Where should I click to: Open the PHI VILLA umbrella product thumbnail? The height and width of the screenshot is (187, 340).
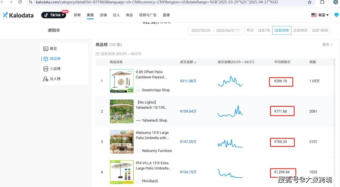pos(122,172)
